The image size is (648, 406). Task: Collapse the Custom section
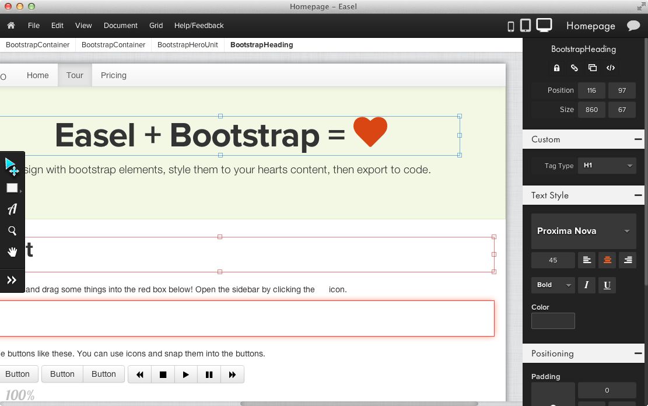point(638,139)
